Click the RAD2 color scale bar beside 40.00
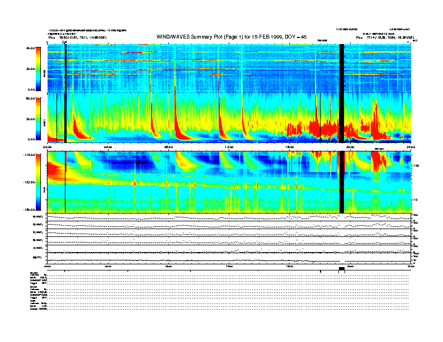The image size is (443, 342). coord(38,69)
